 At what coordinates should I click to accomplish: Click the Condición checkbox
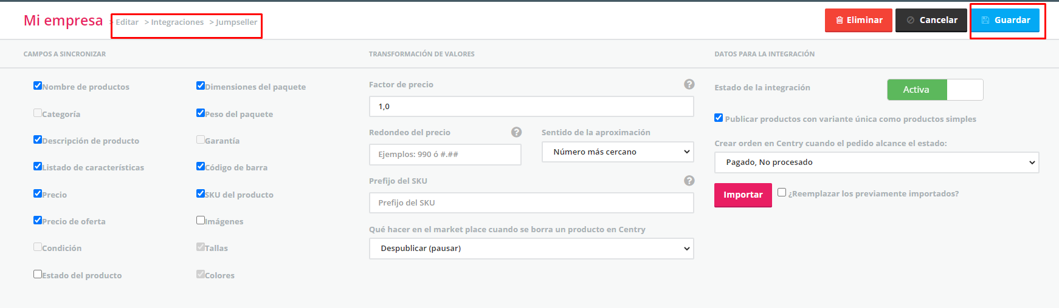(x=38, y=247)
